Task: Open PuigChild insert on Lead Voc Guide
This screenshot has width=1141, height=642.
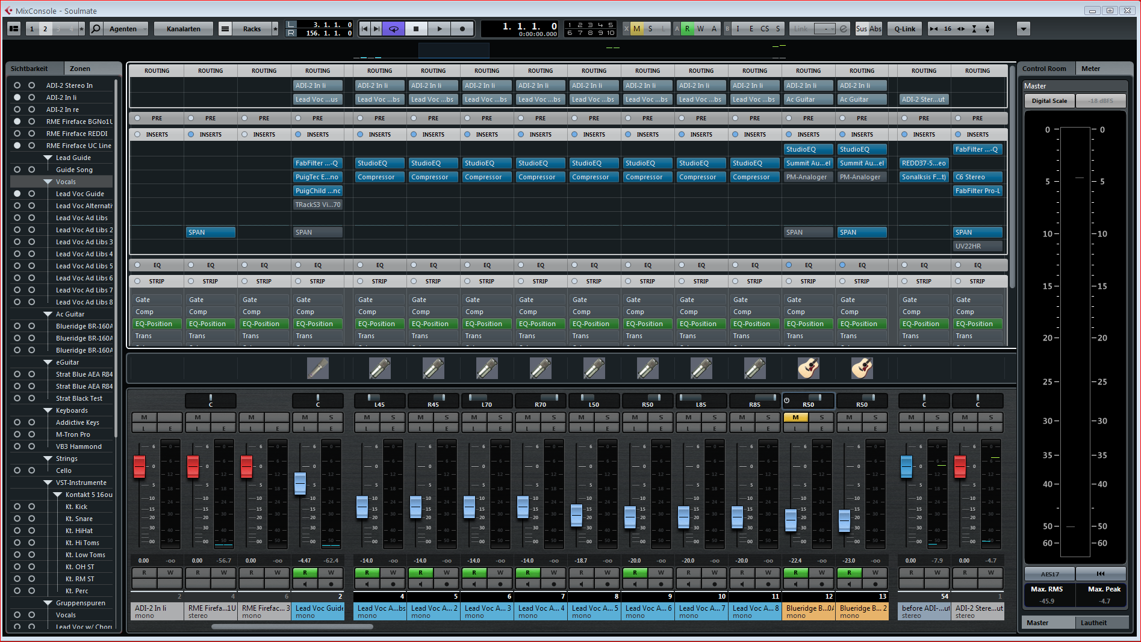Action: click(318, 191)
